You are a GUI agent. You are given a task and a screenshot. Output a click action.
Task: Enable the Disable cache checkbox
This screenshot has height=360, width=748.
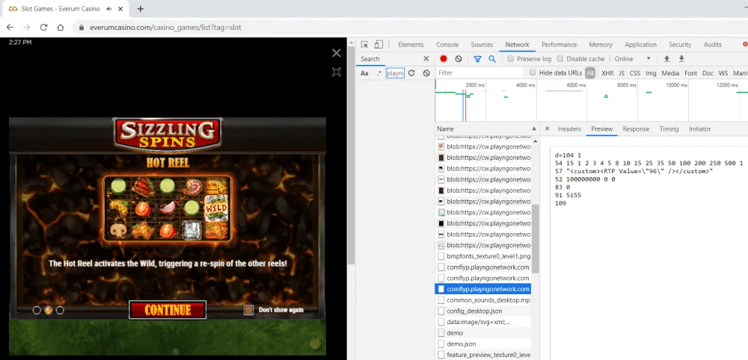[560, 59]
